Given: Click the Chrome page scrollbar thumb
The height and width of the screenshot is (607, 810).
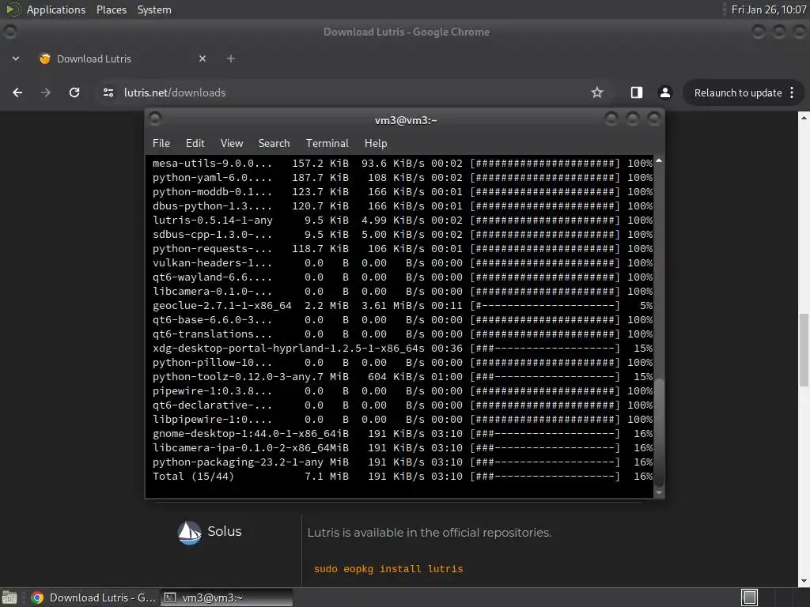Looking at the screenshot, I should (x=804, y=349).
